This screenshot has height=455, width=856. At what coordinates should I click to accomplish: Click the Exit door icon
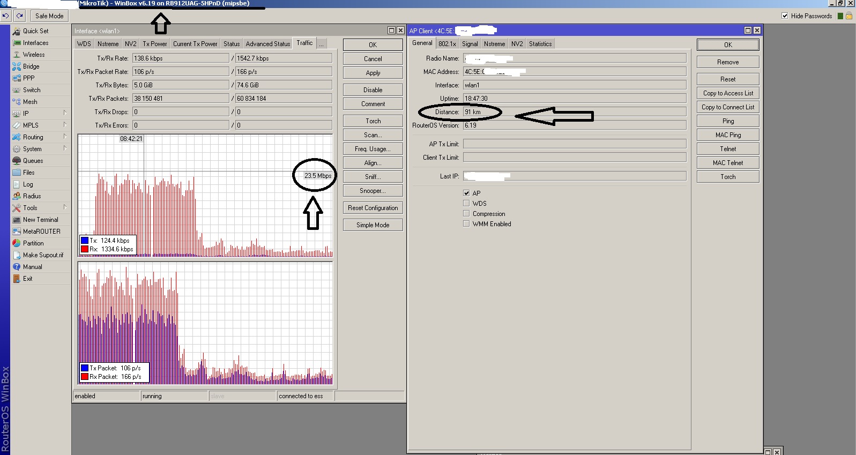pos(17,279)
